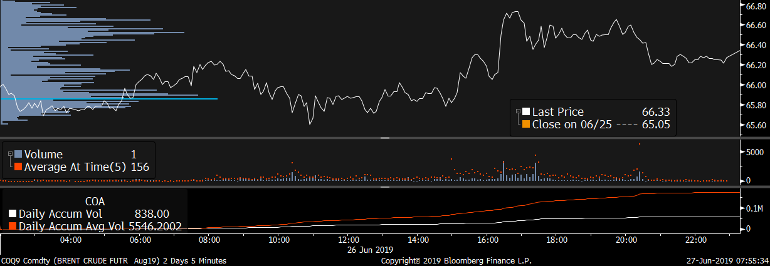Click the Volume blue-gray color swatch
Viewport: 770px width, 266px height.
tap(18, 154)
